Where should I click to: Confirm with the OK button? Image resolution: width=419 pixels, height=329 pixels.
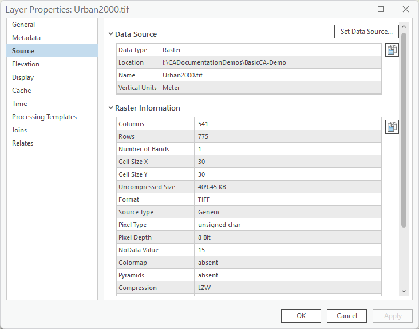click(301, 316)
